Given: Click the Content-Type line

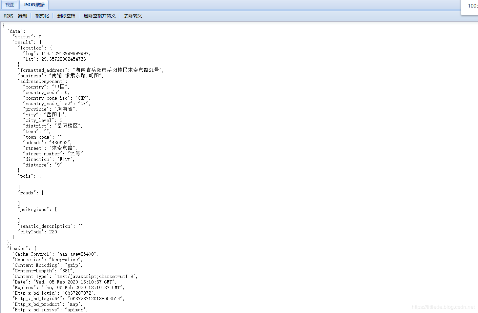Looking at the screenshot, I should tap(75, 277).
